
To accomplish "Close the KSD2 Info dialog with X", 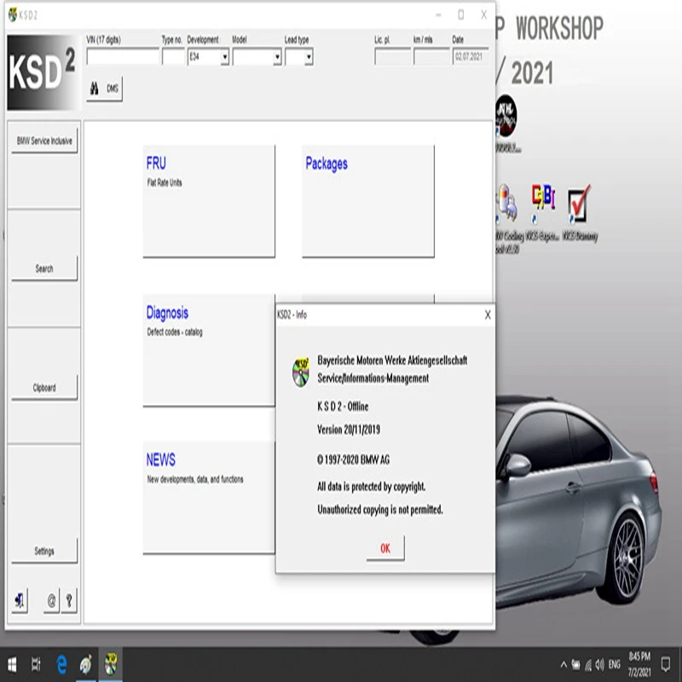I will (488, 315).
